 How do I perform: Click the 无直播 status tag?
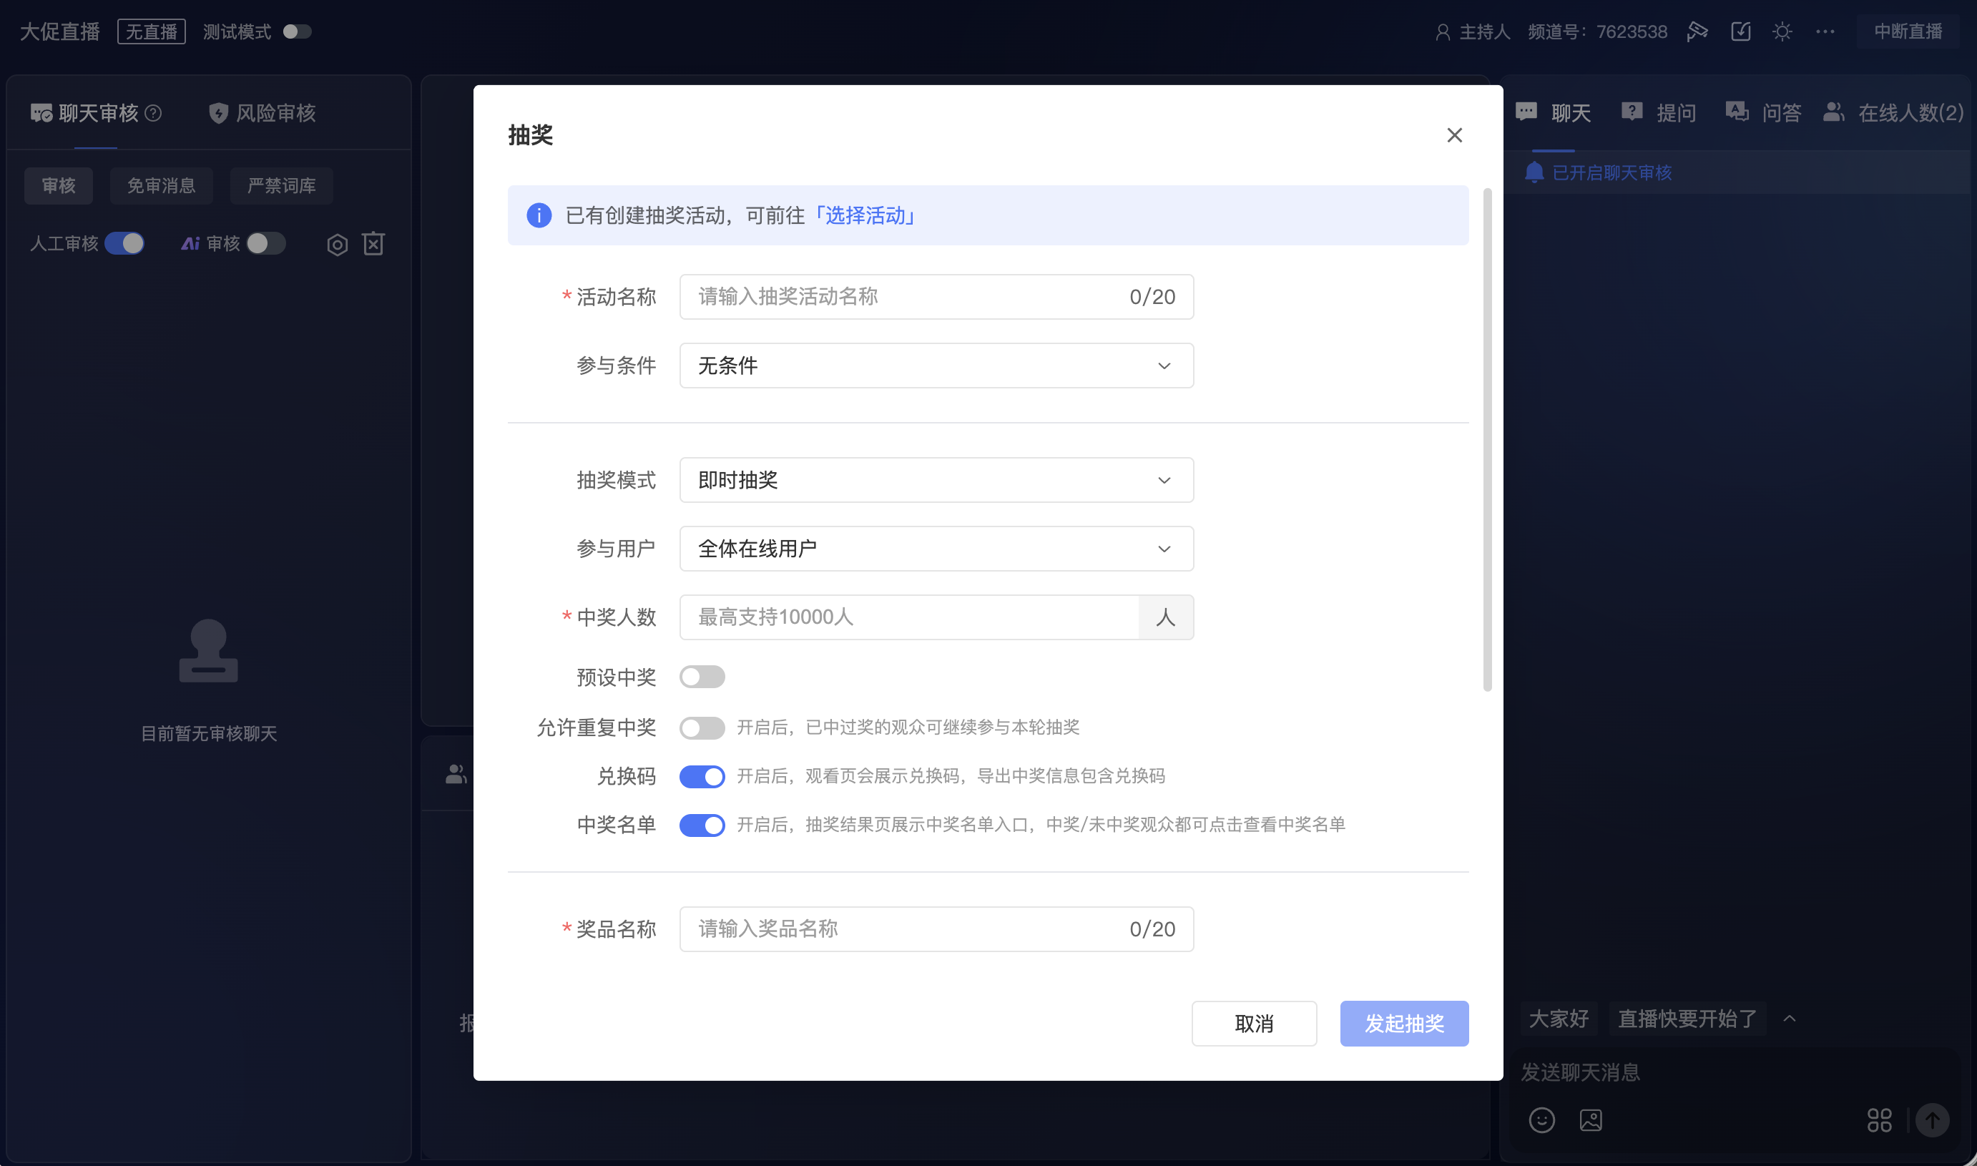click(152, 31)
